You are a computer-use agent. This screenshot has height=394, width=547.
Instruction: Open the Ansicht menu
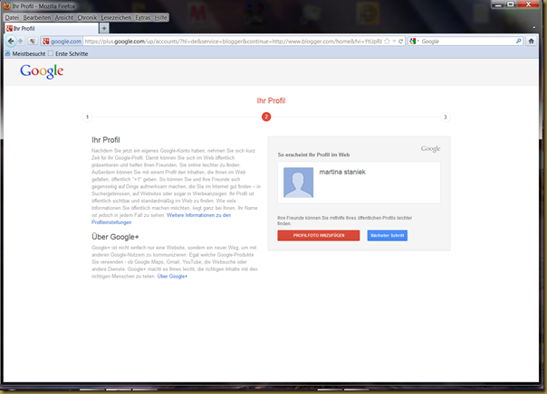[64, 17]
